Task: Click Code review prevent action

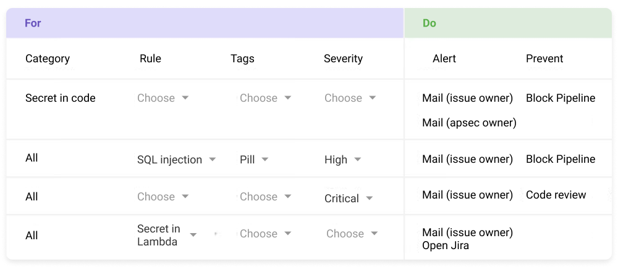Action: coord(556,195)
